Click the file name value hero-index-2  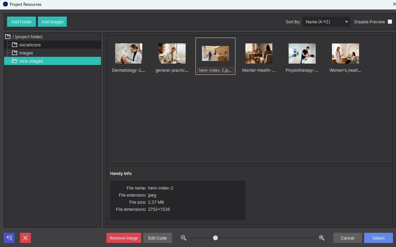(x=161, y=188)
